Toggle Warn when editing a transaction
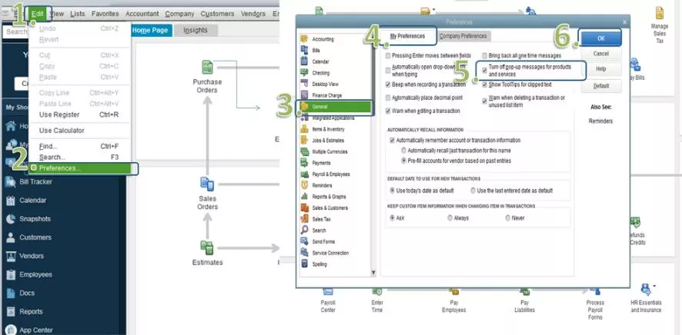Screen dimensions: 682x335 [x=389, y=111]
